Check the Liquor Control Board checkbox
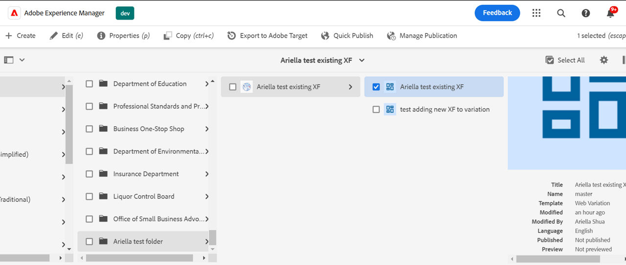 click(x=89, y=197)
